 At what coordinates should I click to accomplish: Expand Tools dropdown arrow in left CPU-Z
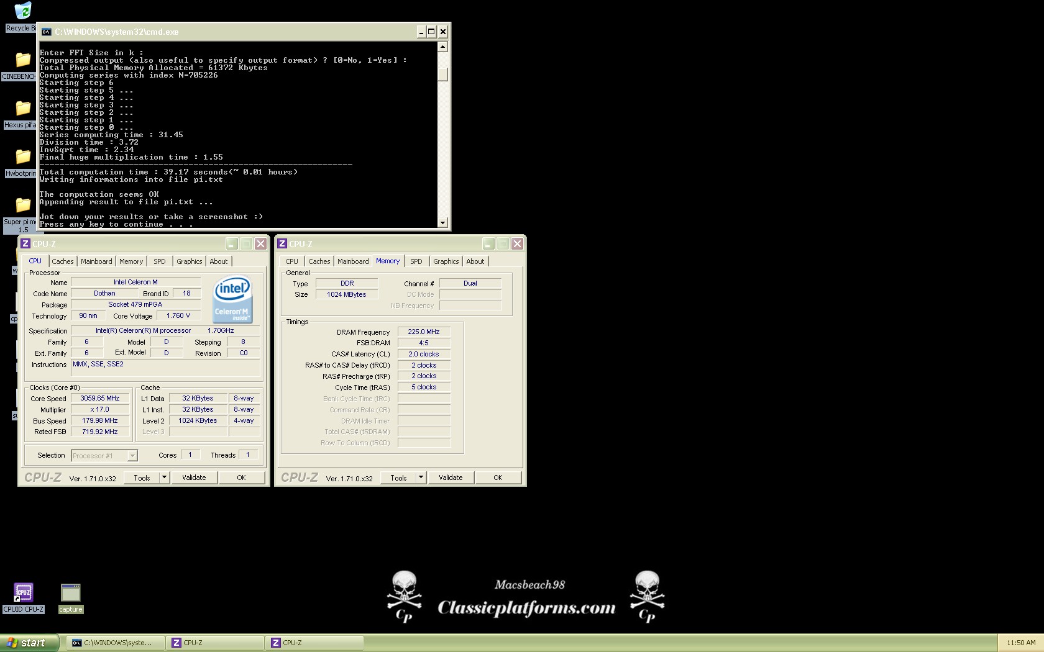pyautogui.click(x=165, y=478)
